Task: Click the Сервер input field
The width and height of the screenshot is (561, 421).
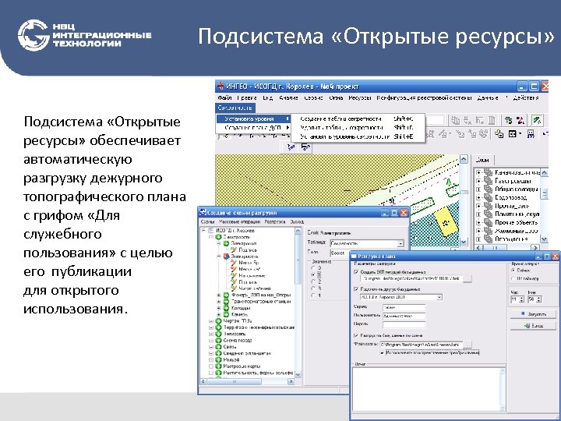Action: [x=404, y=307]
